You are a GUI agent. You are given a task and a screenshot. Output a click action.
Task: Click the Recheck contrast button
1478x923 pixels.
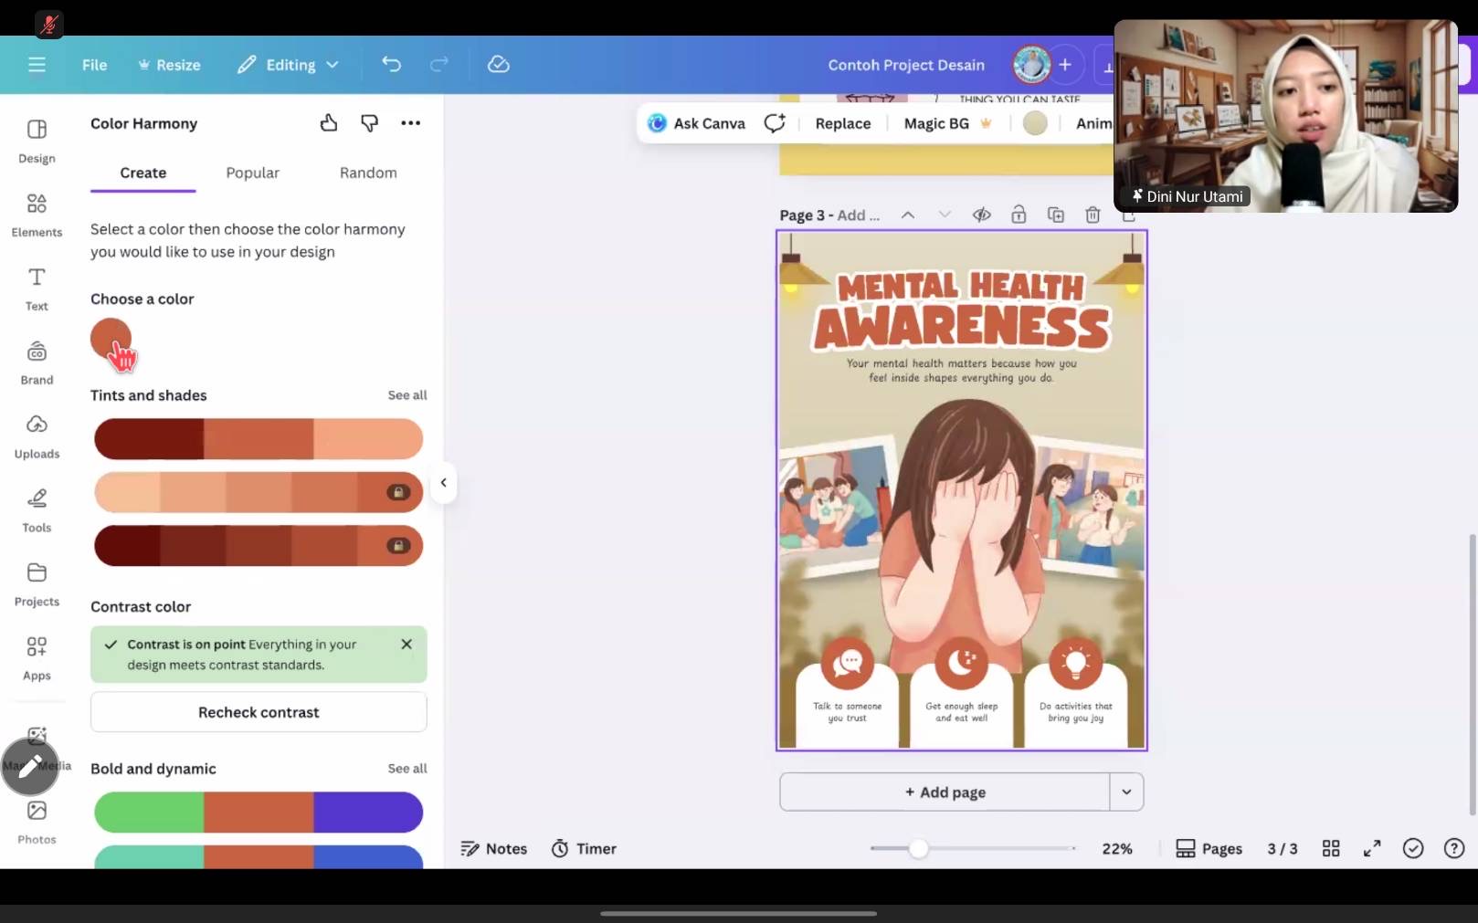(x=259, y=712)
